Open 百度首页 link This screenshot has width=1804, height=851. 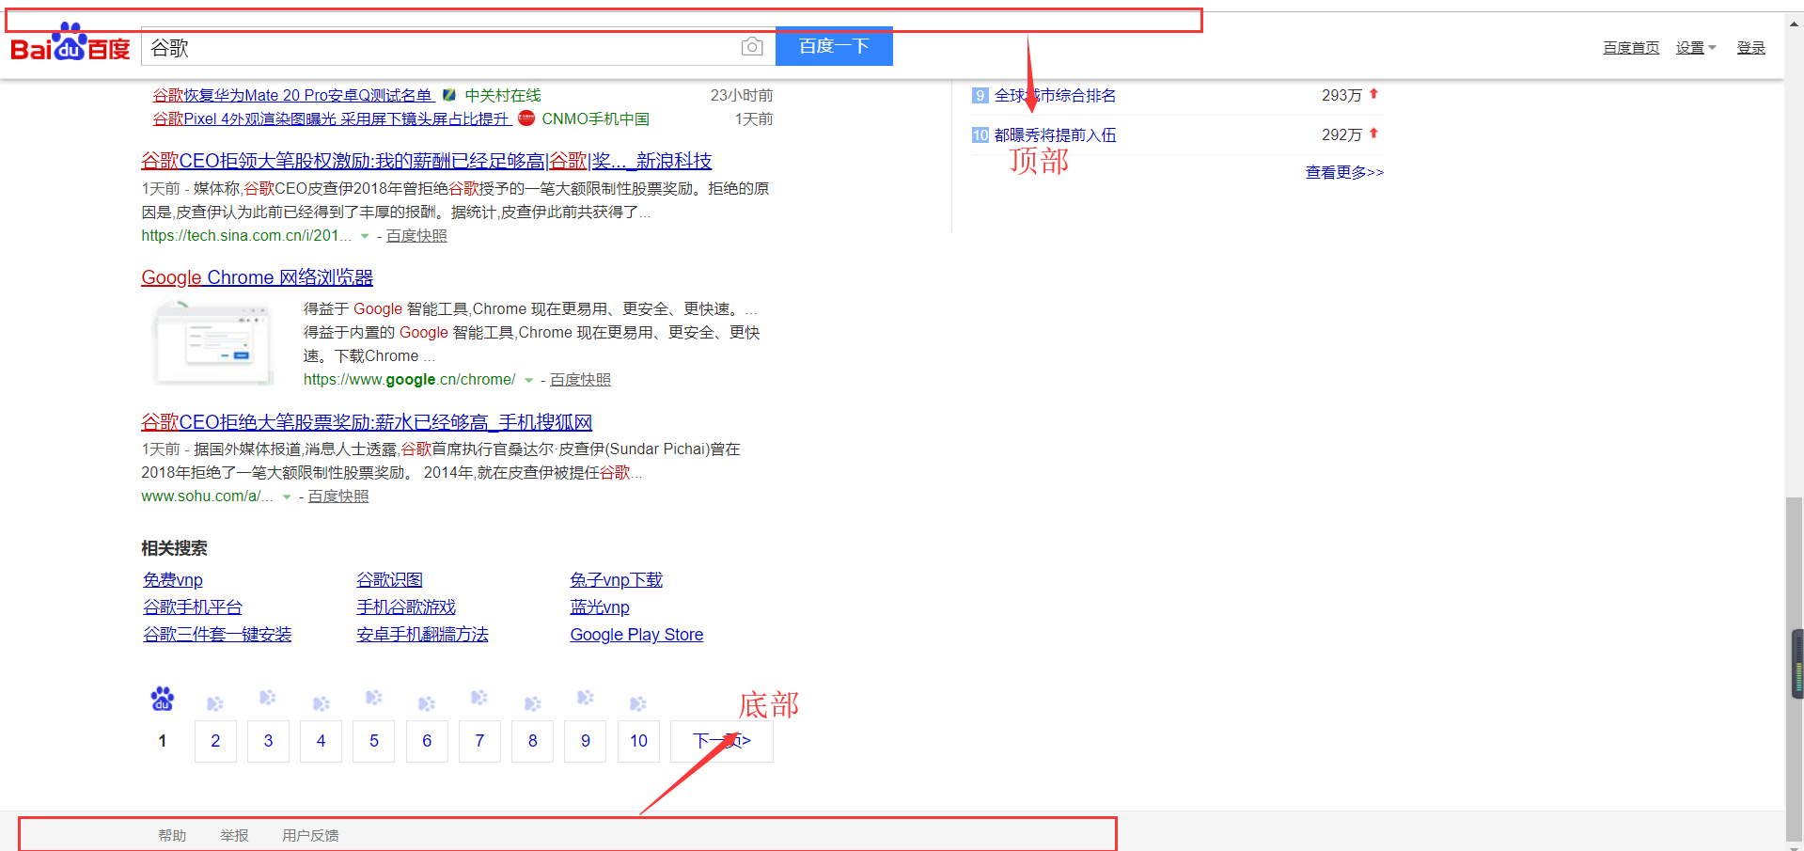click(1631, 48)
